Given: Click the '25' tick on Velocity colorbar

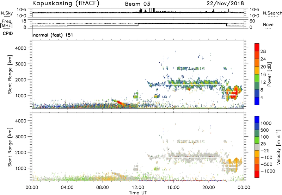Looking at the screenshot, I should click(263, 144).
